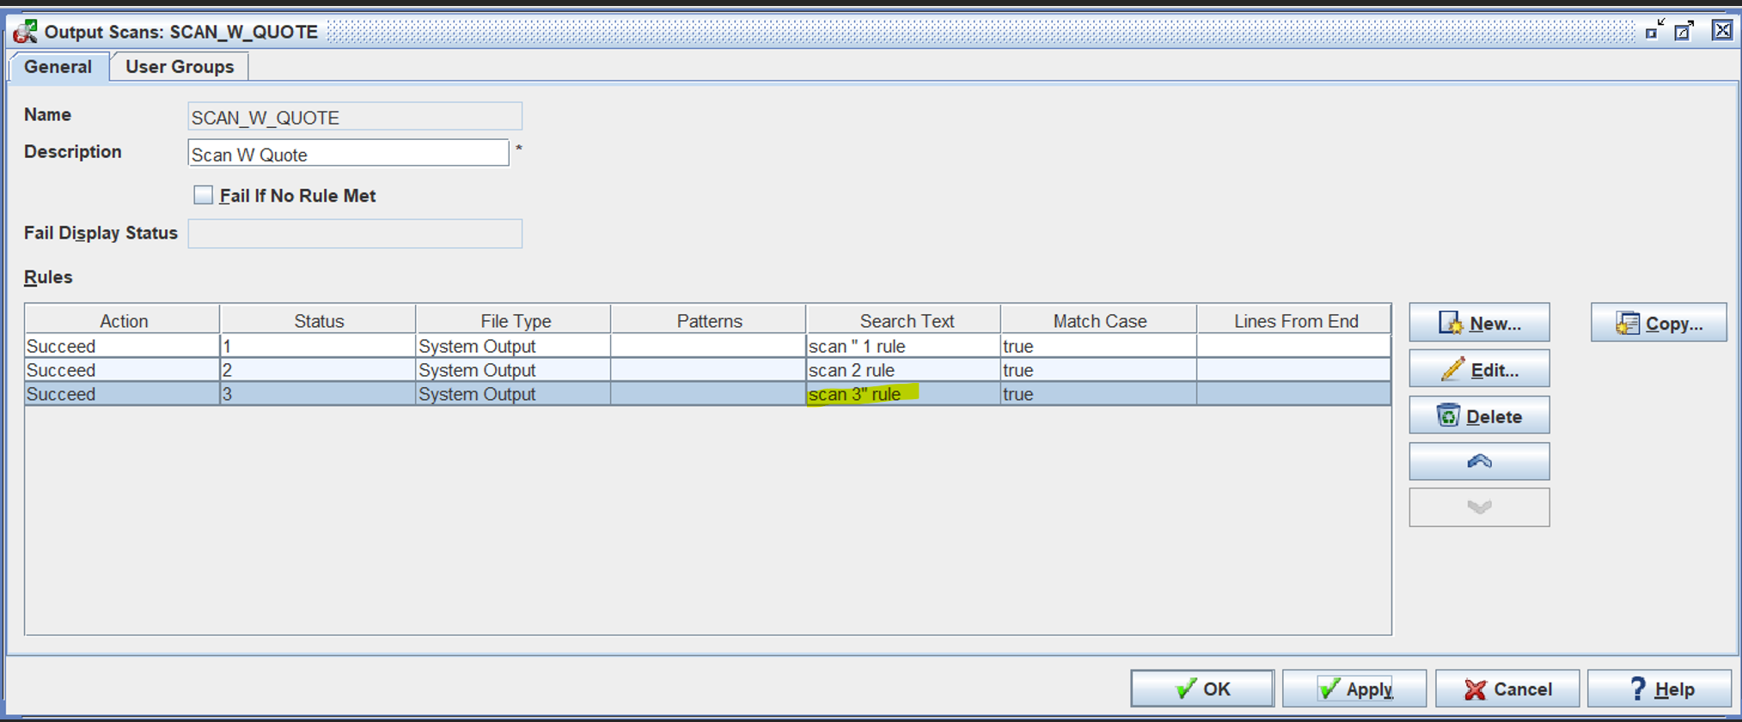Click the maximize window icon in title bar
The width and height of the screenshot is (1742, 722).
click(1684, 30)
